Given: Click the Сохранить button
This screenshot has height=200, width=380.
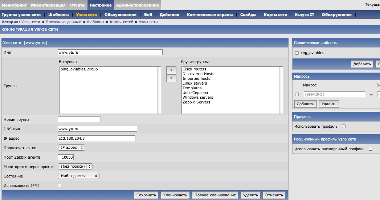Looking at the screenshot, I should (x=146, y=195).
